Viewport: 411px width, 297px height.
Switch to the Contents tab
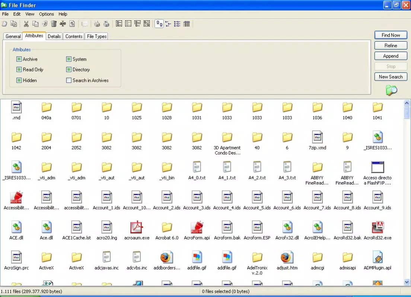[74, 36]
